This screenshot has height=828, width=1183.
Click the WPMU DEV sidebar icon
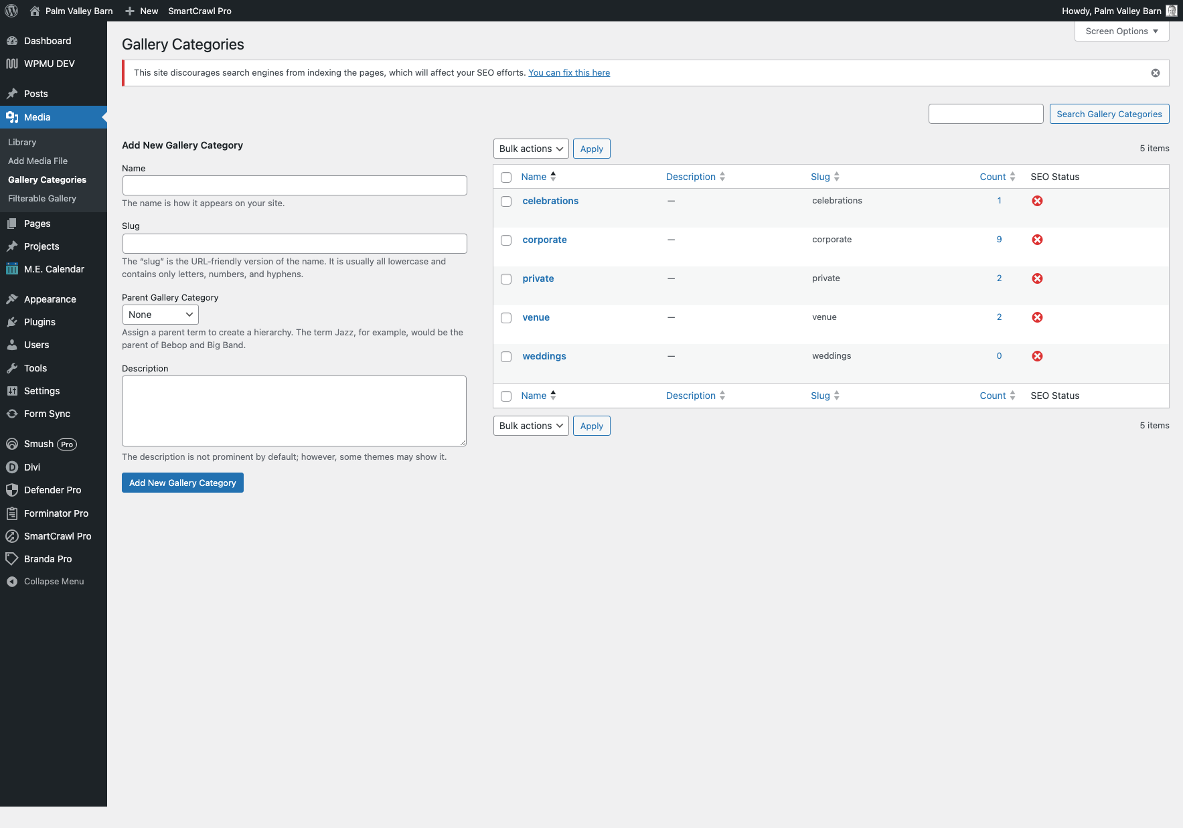[12, 64]
